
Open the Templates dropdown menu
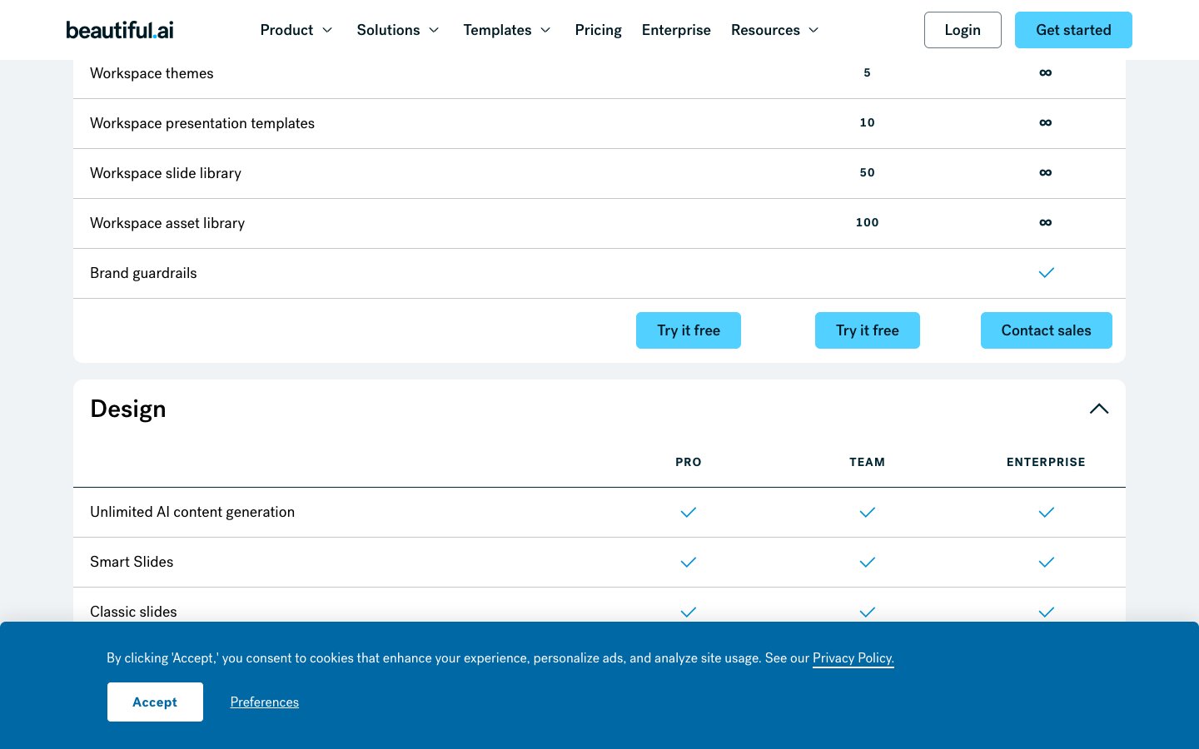tap(507, 30)
